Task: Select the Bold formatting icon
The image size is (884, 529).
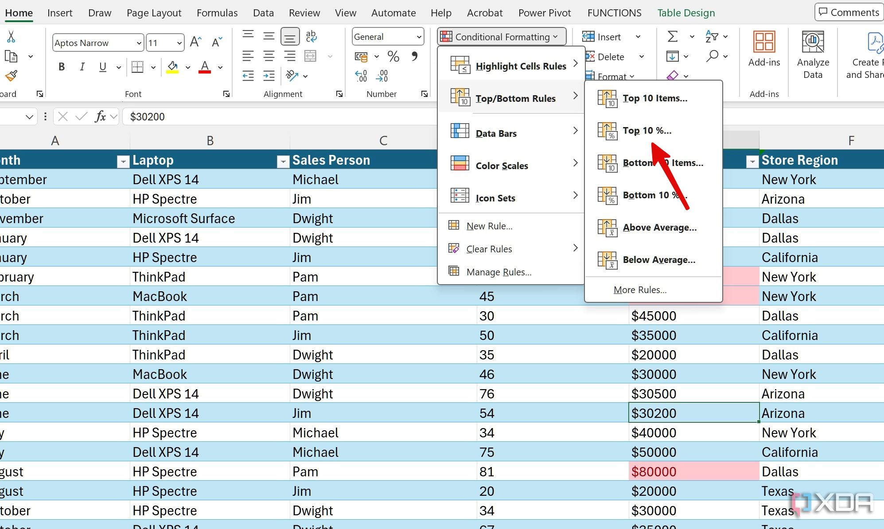Action: [x=61, y=67]
